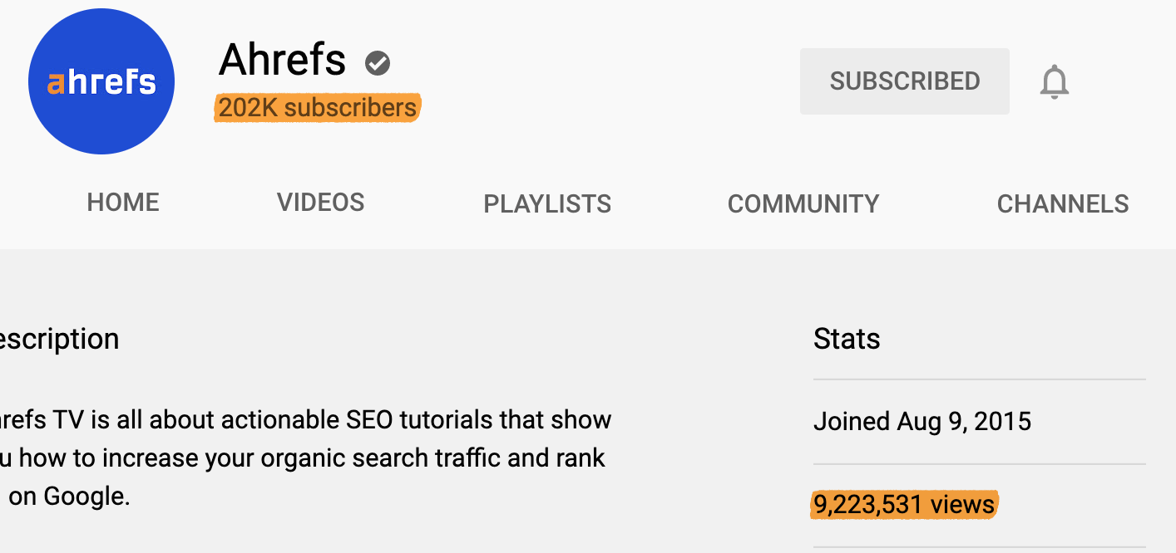Open the 9,223,531 views stat
Viewport: 1176px width, 553px height.
pyautogui.click(x=903, y=504)
